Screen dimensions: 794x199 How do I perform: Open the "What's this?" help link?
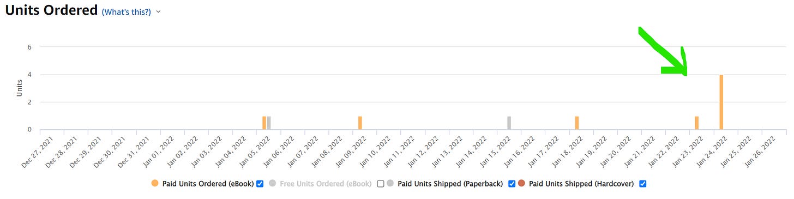tap(127, 11)
